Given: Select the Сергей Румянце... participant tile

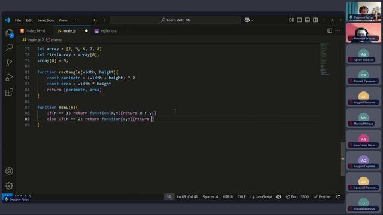Looking at the screenshot, I should (363, 76).
